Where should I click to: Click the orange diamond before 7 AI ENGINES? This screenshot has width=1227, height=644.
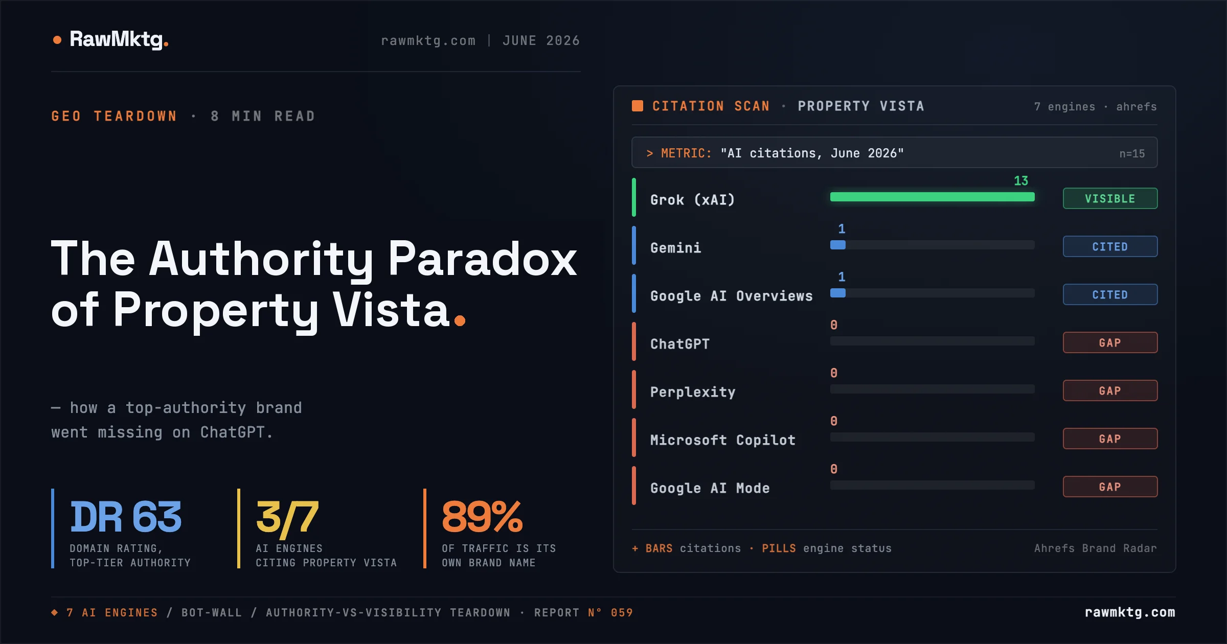(x=55, y=612)
